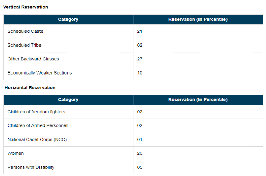Select the Category header in the Vertical Reservation table
Screen dimensions: 266x176
pyautogui.click(x=68, y=19)
